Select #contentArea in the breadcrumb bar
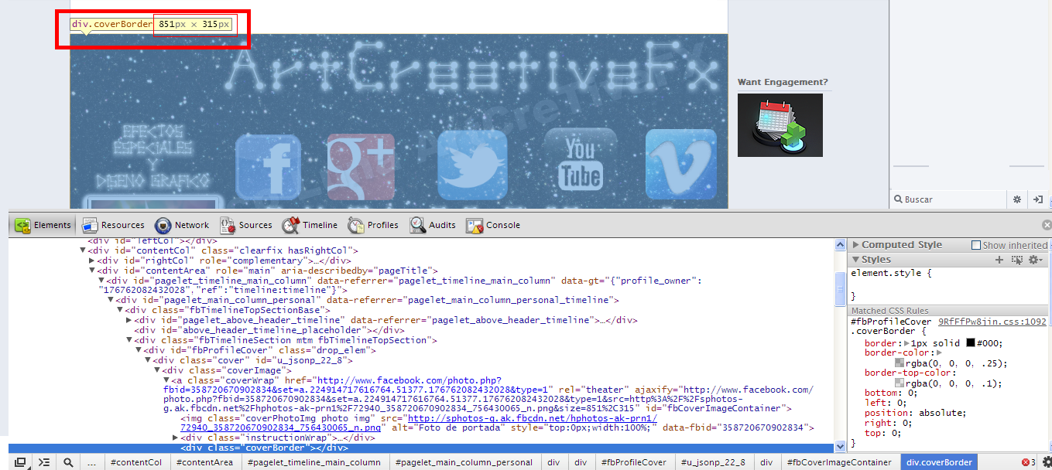The image size is (1052, 470). [205, 462]
